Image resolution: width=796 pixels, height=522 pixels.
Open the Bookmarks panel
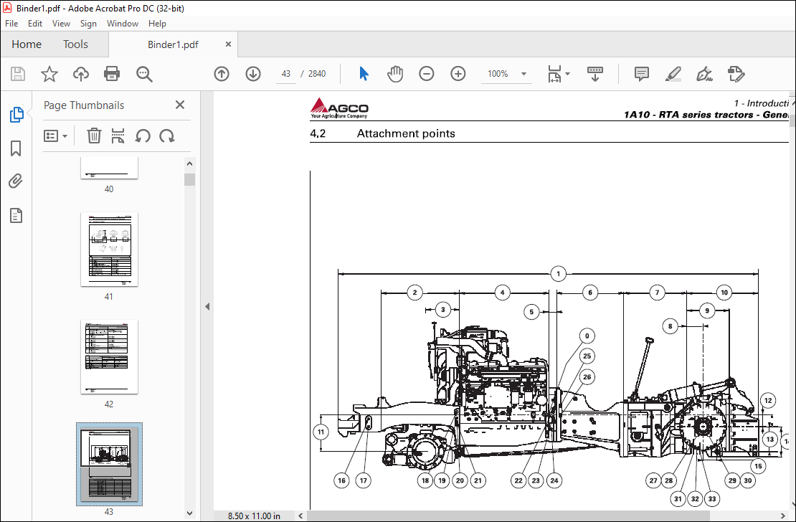pyautogui.click(x=16, y=148)
